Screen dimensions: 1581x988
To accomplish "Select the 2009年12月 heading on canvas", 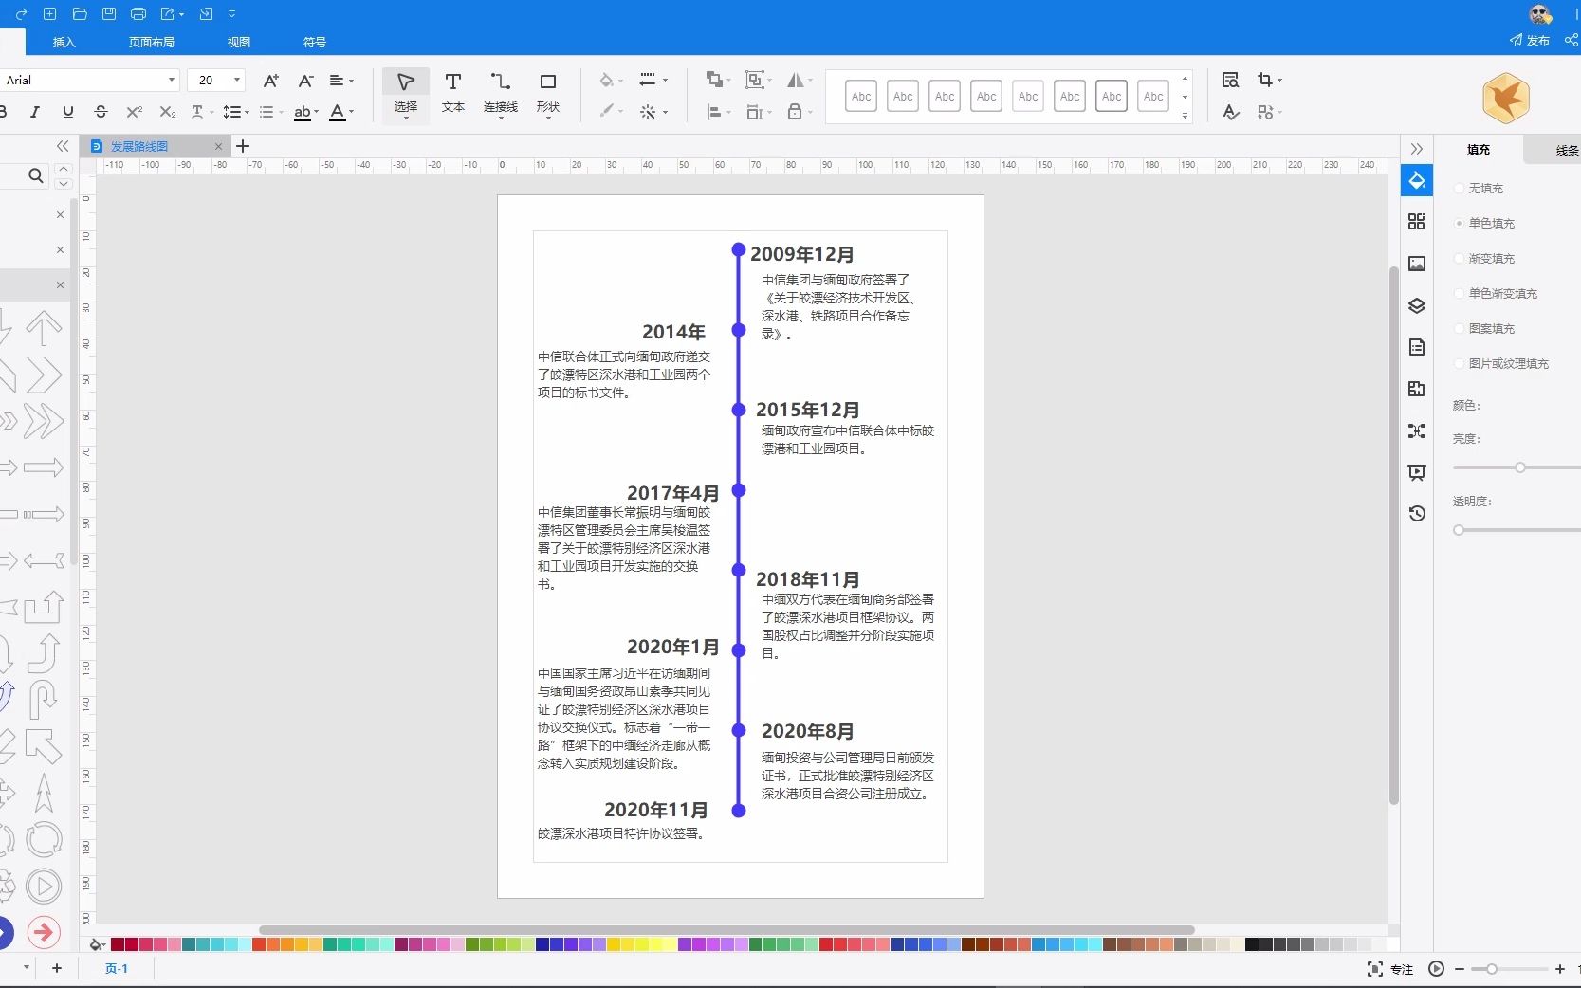I will [802, 254].
